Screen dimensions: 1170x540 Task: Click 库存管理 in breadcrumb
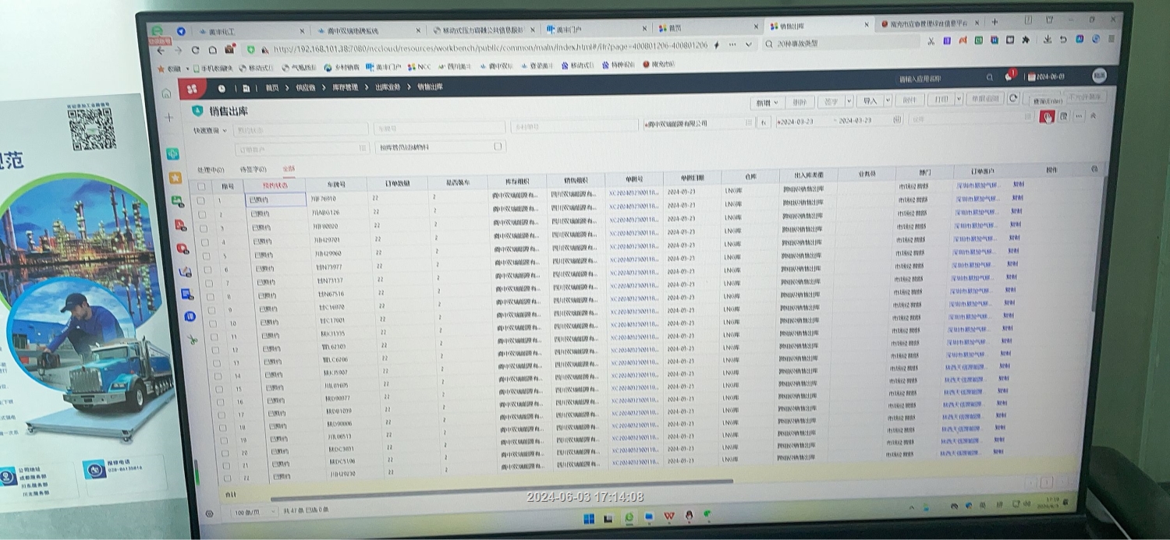(345, 87)
